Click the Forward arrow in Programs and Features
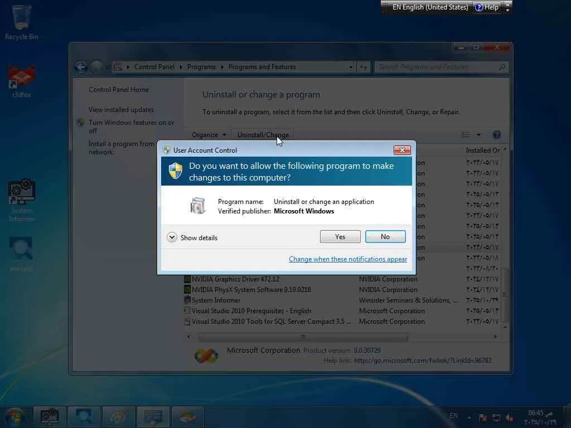Screen dimensions: 571x428 96,67
